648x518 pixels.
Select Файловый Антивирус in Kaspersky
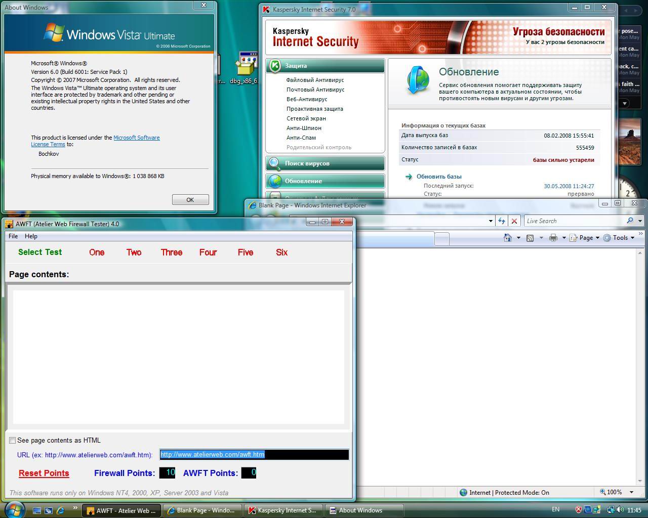(315, 80)
